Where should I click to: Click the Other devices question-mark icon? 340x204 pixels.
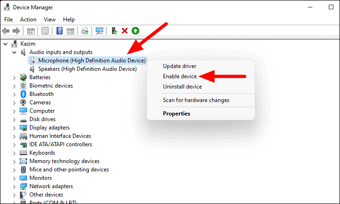coord(23,195)
